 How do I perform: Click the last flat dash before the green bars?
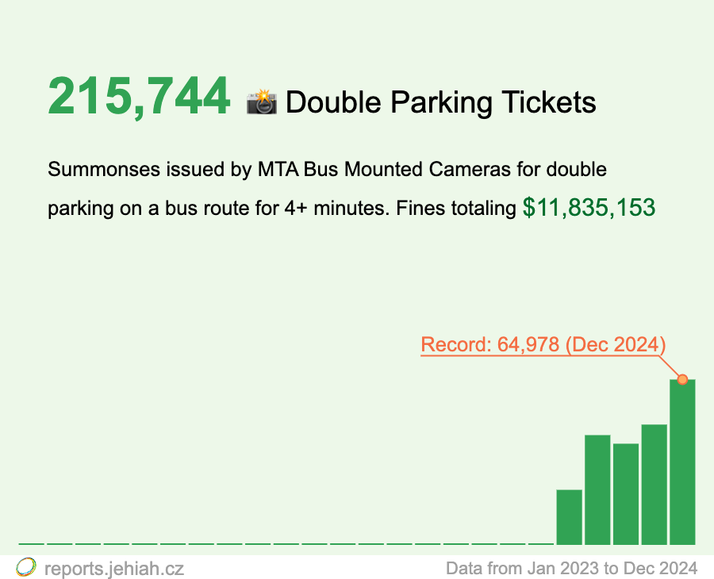540,543
